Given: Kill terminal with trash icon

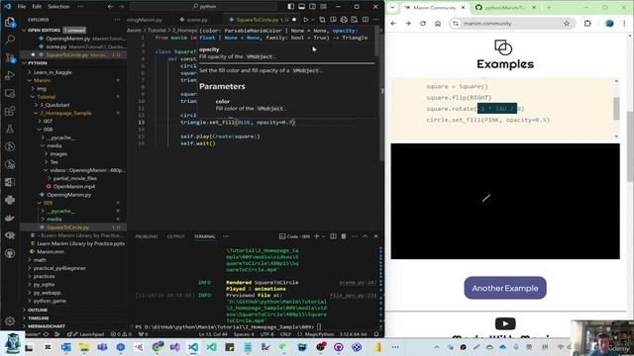Looking at the screenshot, I should point(344,236).
